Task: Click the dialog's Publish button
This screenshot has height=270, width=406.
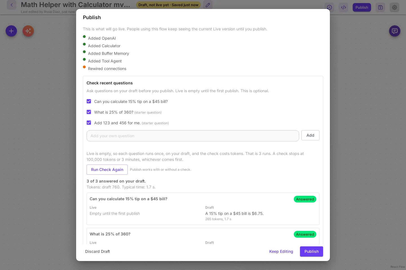Action: 312,251
